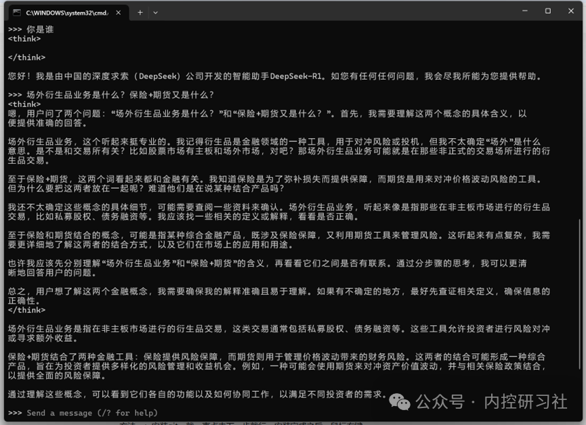586x425 pixels.
Task: Minimize the terminal window
Action: point(525,11)
